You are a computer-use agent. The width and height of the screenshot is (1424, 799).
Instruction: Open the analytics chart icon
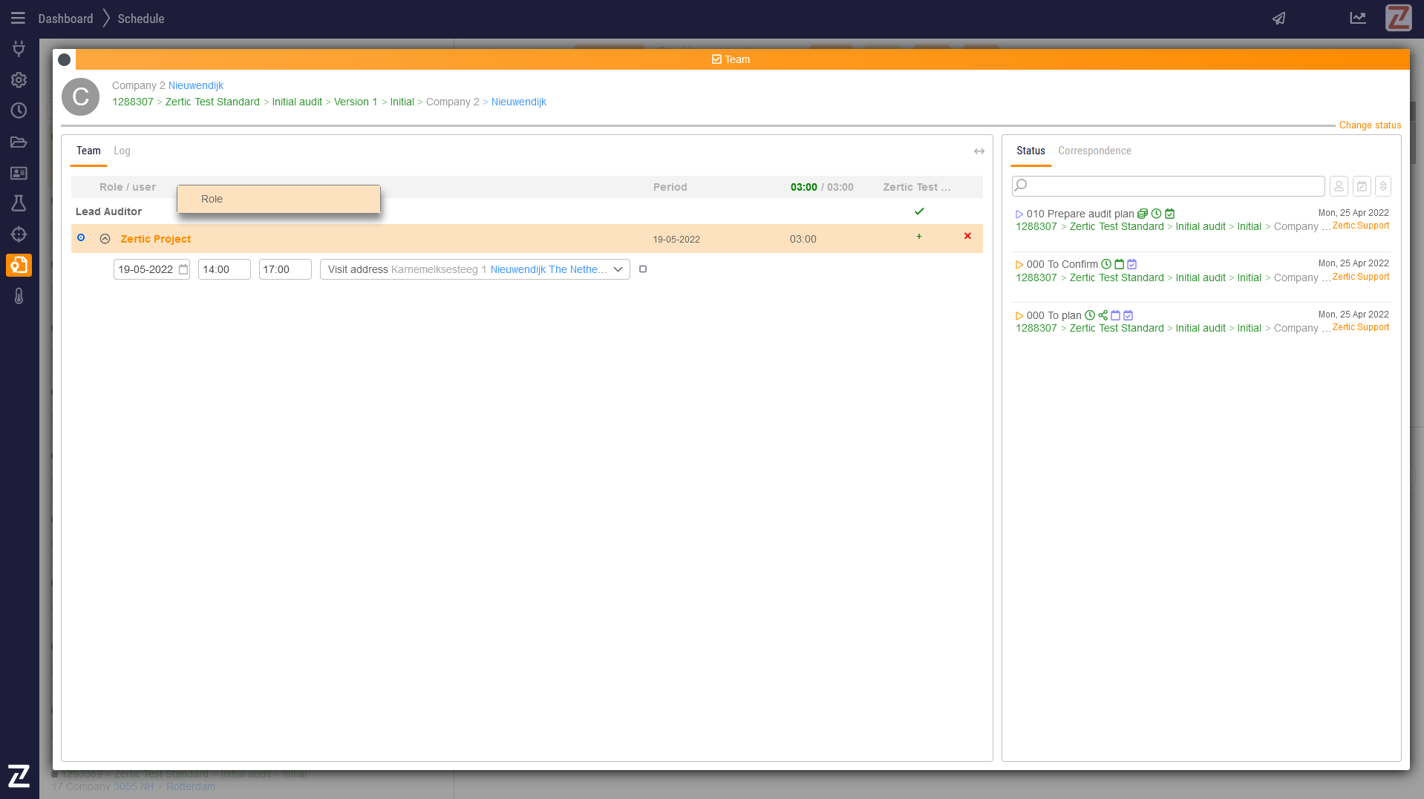(1357, 19)
